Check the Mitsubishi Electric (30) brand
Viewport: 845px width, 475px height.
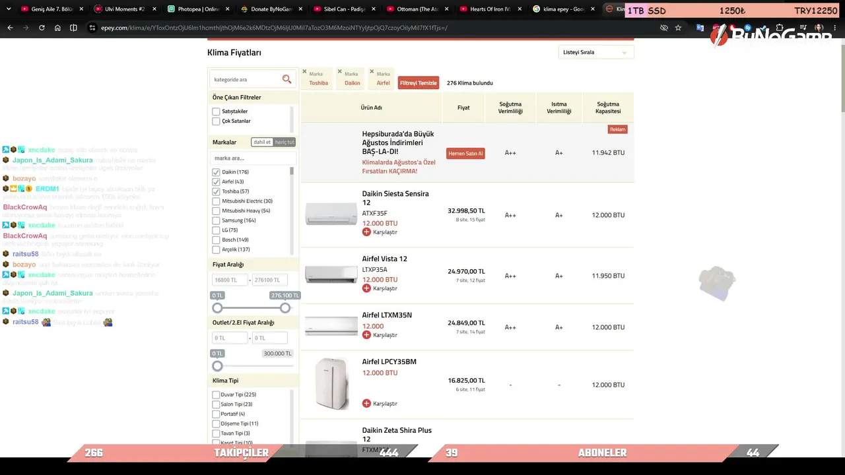pos(216,201)
